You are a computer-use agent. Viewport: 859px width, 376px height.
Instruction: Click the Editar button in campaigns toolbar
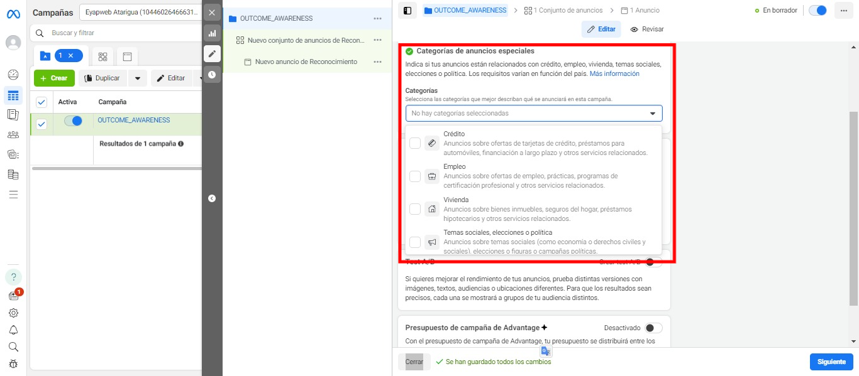(x=172, y=78)
